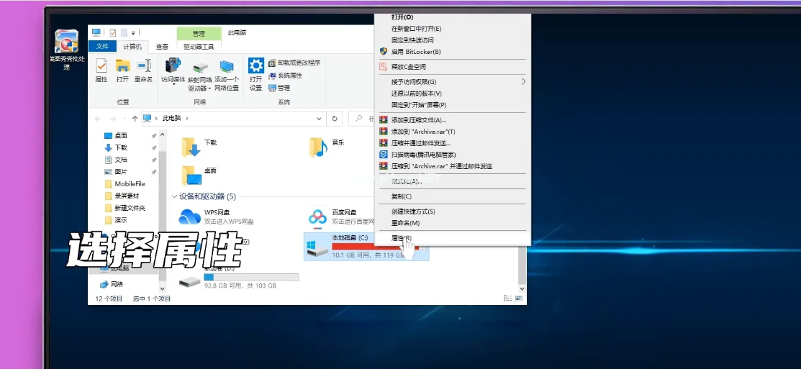Open the 音乐 music folder
The height and width of the screenshot is (369, 801).
318,147
